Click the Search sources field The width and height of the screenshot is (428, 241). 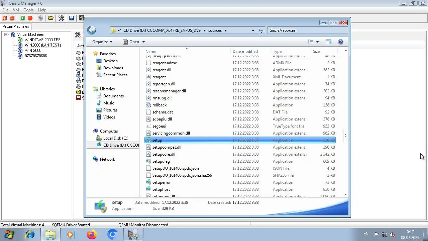pyautogui.click(x=307, y=30)
